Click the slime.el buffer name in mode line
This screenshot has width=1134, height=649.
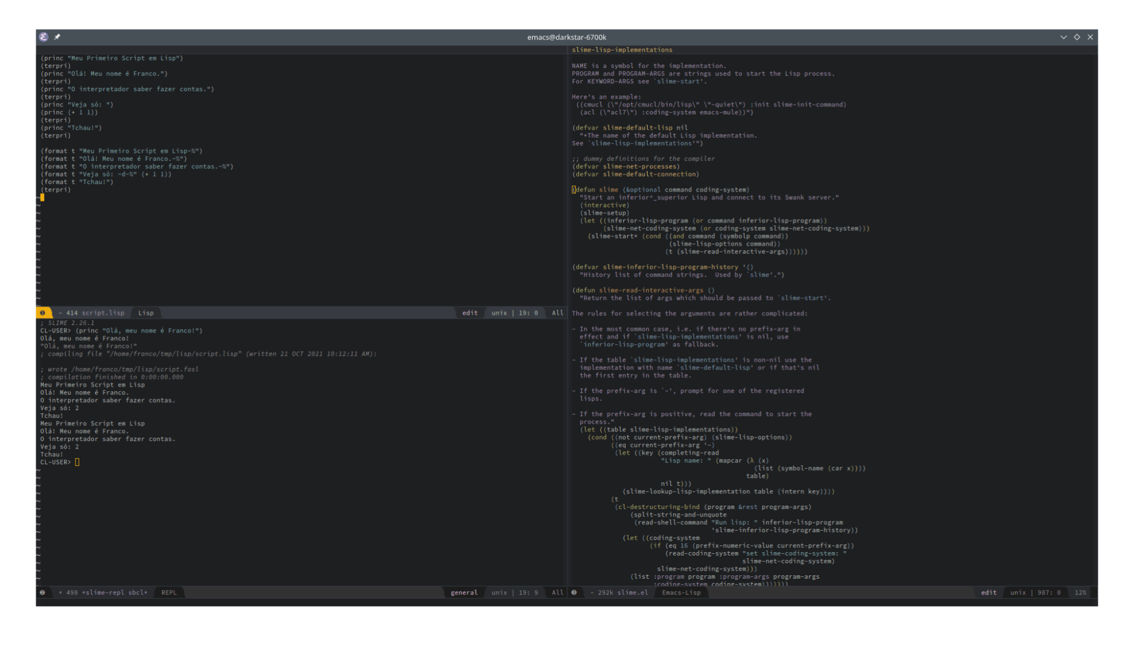click(633, 593)
